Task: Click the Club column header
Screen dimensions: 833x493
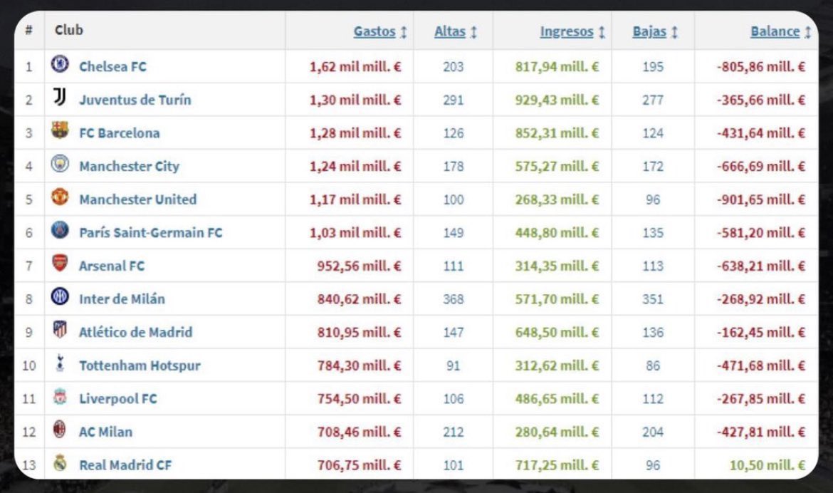Action: point(69,30)
